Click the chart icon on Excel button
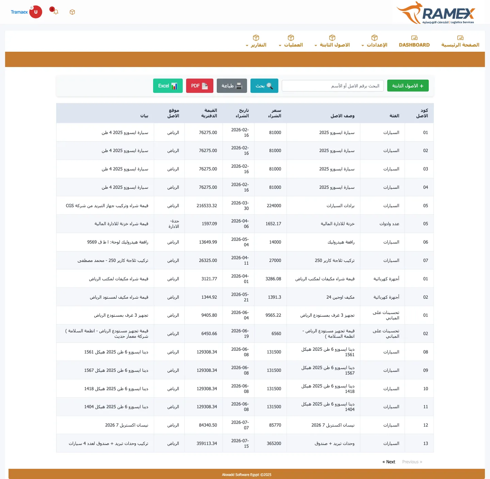This screenshot has height=479, width=490. [x=174, y=86]
